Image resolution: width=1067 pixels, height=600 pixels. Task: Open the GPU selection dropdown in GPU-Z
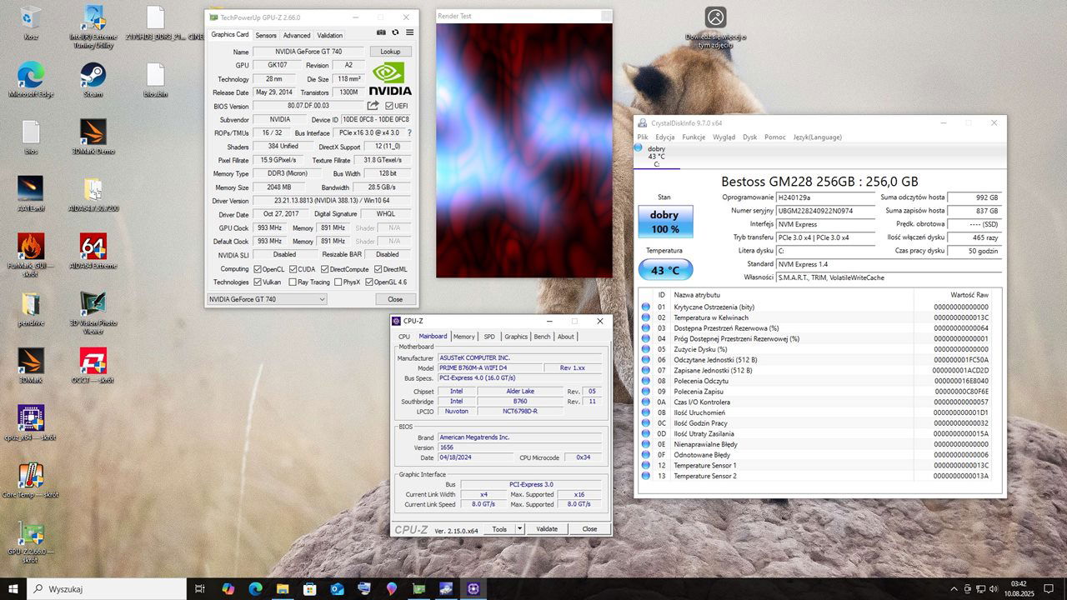pyautogui.click(x=267, y=299)
